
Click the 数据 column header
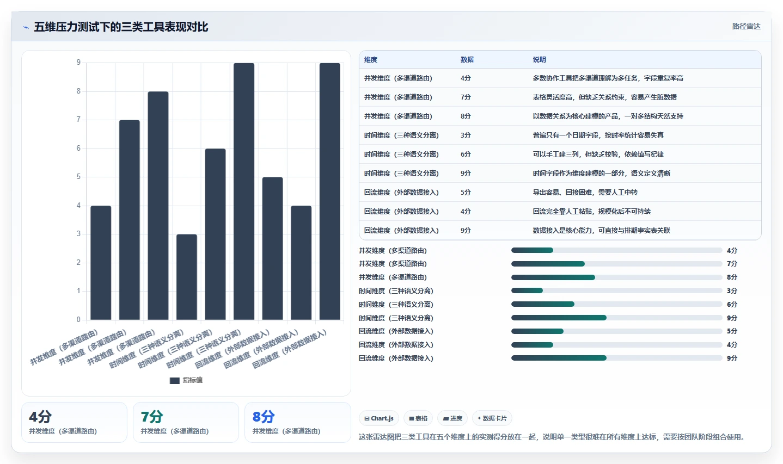coord(467,60)
